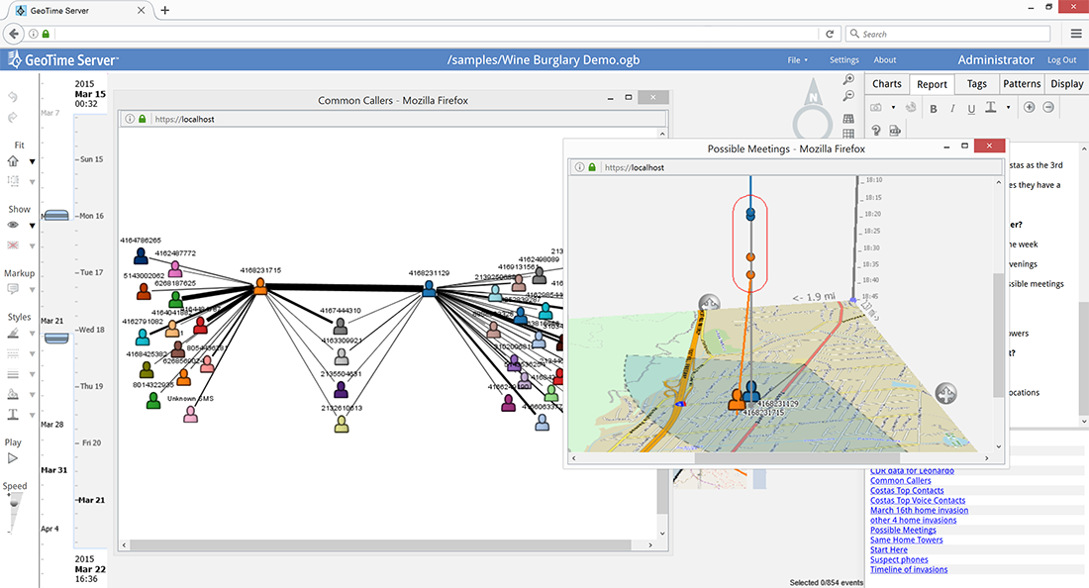Click the lower timeline range handle near Wed 18
Image resolution: width=1089 pixels, height=588 pixels.
pyautogui.click(x=56, y=339)
